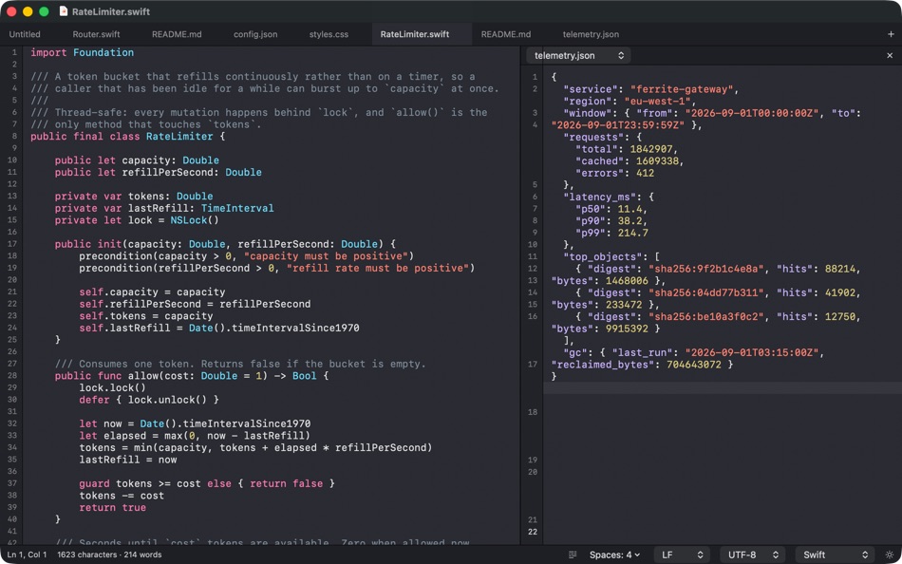This screenshot has width=902, height=564.
Task: Click the public let capacity: Double line
Action: coord(137,160)
